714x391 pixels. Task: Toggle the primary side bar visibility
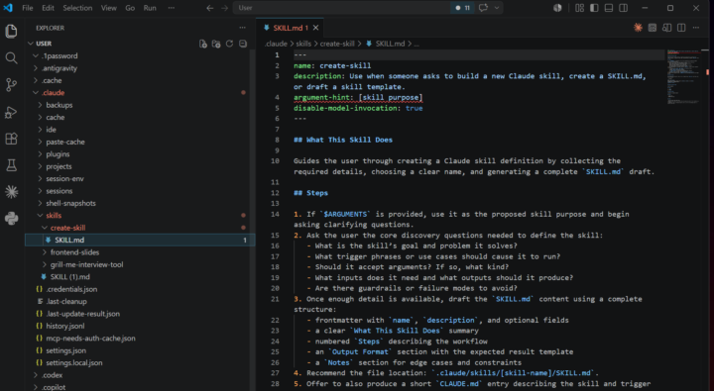tap(594, 8)
